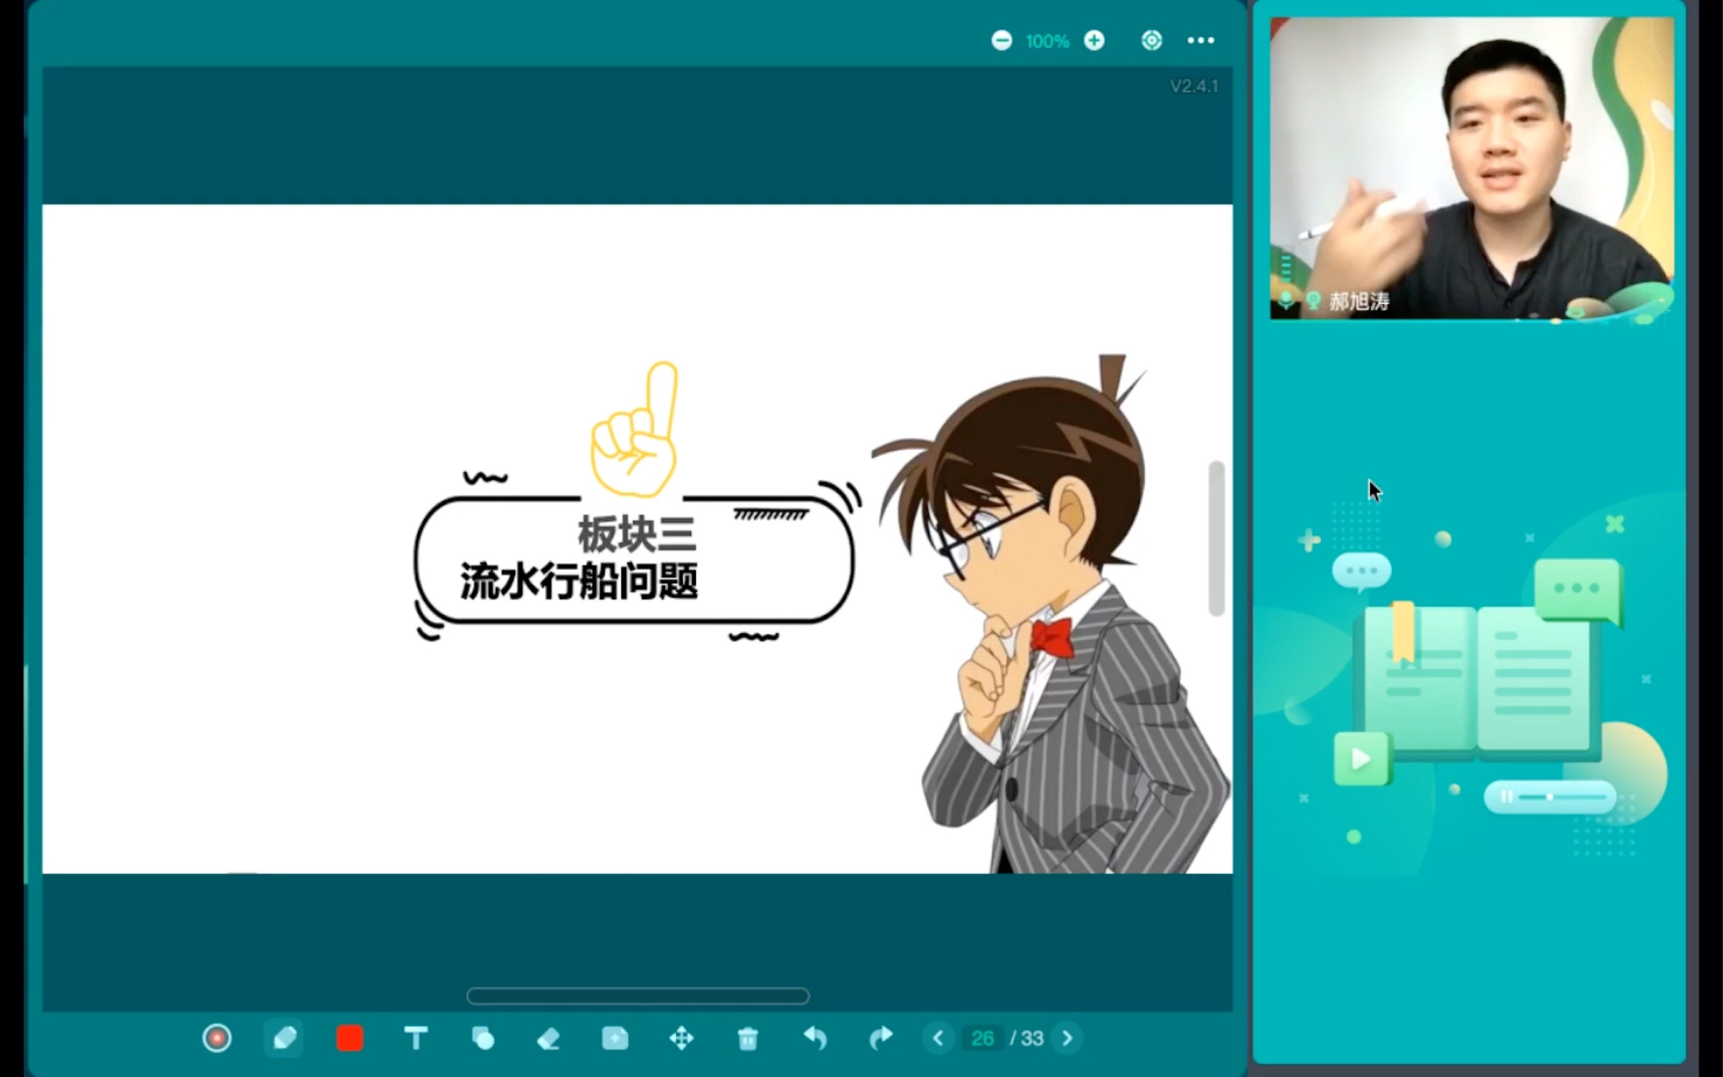Click the vertical scrollbar of whiteboard
The height and width of the screenshot is (1077, 1723).
pos(1216,538)
